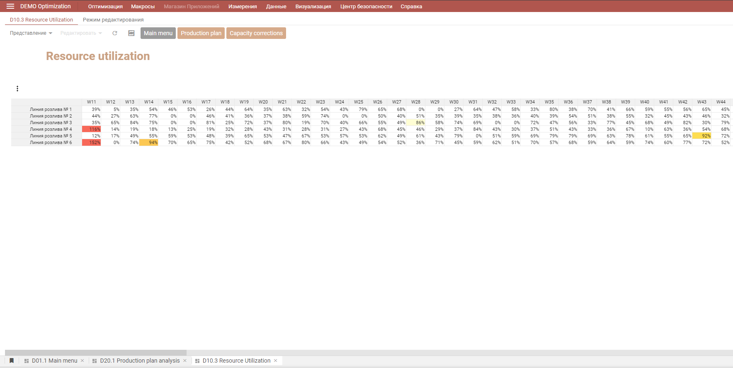Open the Визуализация menu
733x368 pixels.
point(313,7)
